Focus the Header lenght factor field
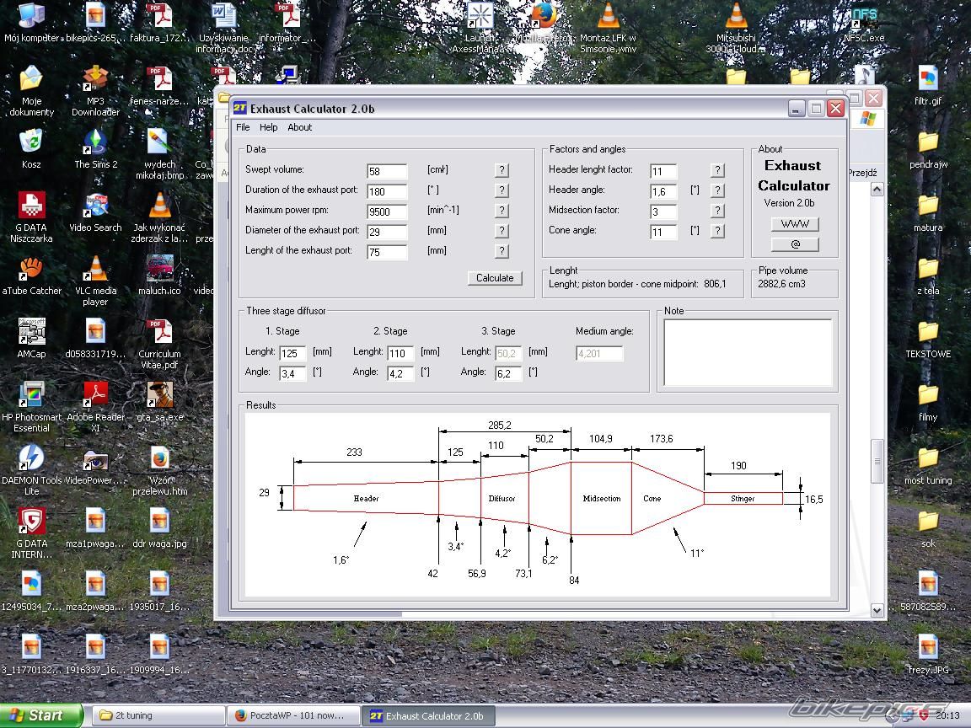Screen dimensions: 971x728 click(663, 172)
